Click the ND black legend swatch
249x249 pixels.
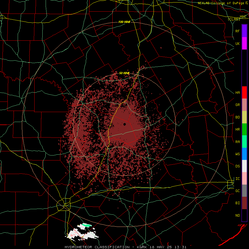click(x=244, y=215)
